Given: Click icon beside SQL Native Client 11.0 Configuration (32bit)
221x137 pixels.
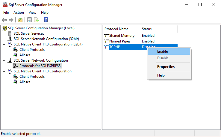Looking at the screenshot, I should click(x=10, y=44).
